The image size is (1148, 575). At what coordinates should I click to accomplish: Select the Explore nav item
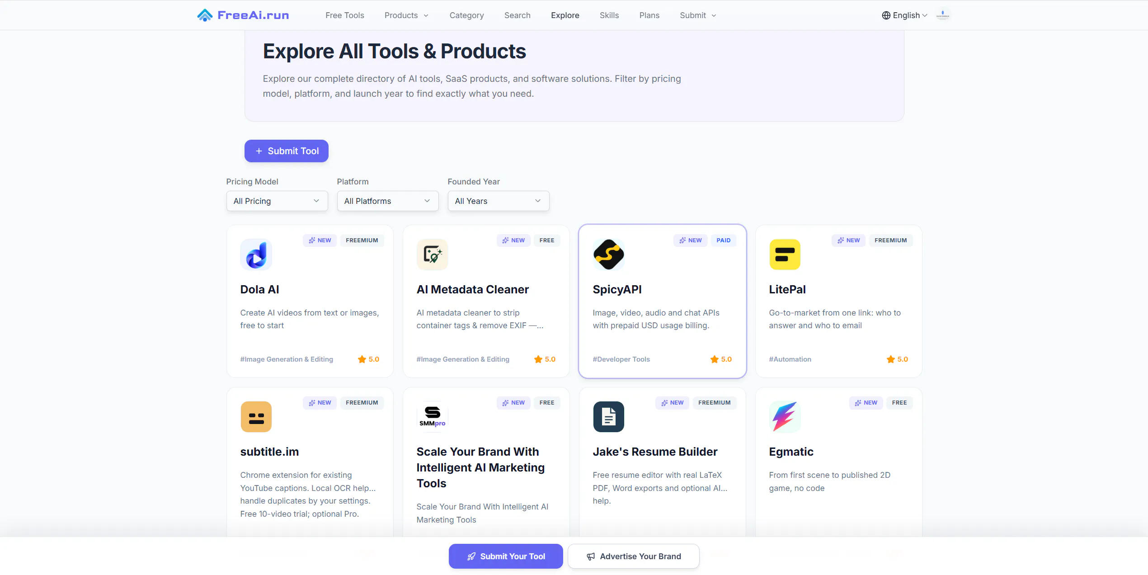coord(565,15)
